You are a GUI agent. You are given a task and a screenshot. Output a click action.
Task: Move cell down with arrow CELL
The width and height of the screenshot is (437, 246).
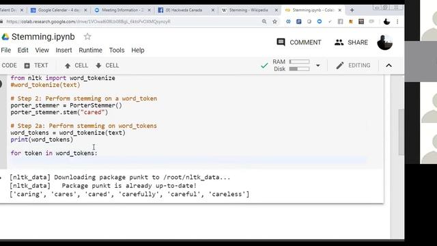[107, 66]
